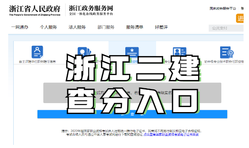249x148 pixels.
Task: Click the ID card profile icon
Action: click(180, 51)
